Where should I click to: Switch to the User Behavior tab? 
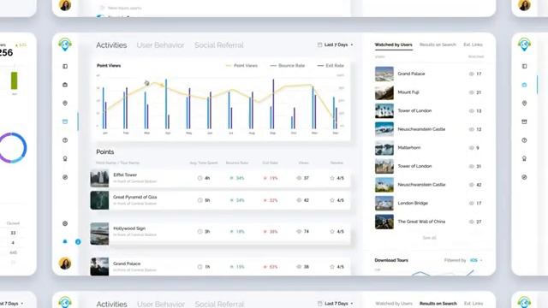pyautogui.click(x=160, y=45)
